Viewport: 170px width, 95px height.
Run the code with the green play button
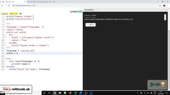[x=152, y=84]
